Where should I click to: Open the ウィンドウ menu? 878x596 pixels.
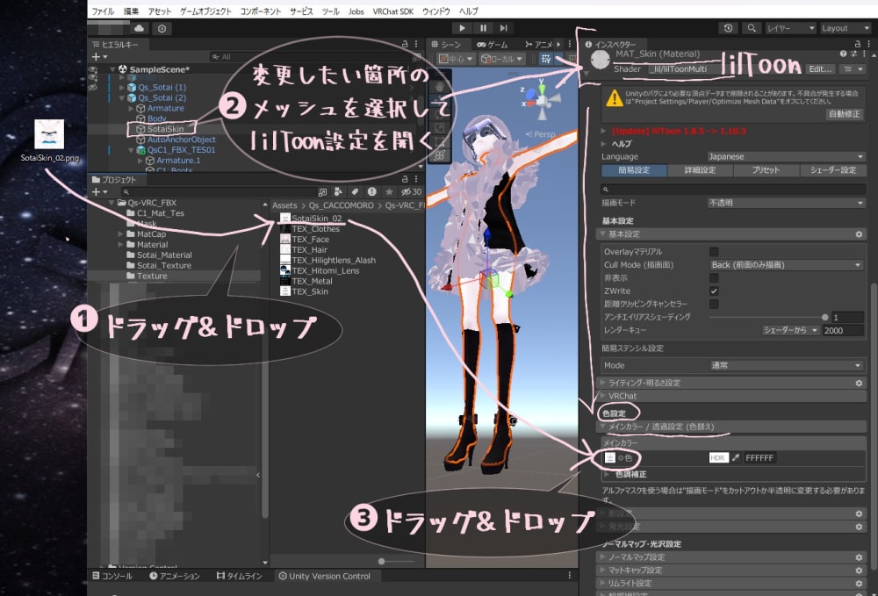(436, 11)
